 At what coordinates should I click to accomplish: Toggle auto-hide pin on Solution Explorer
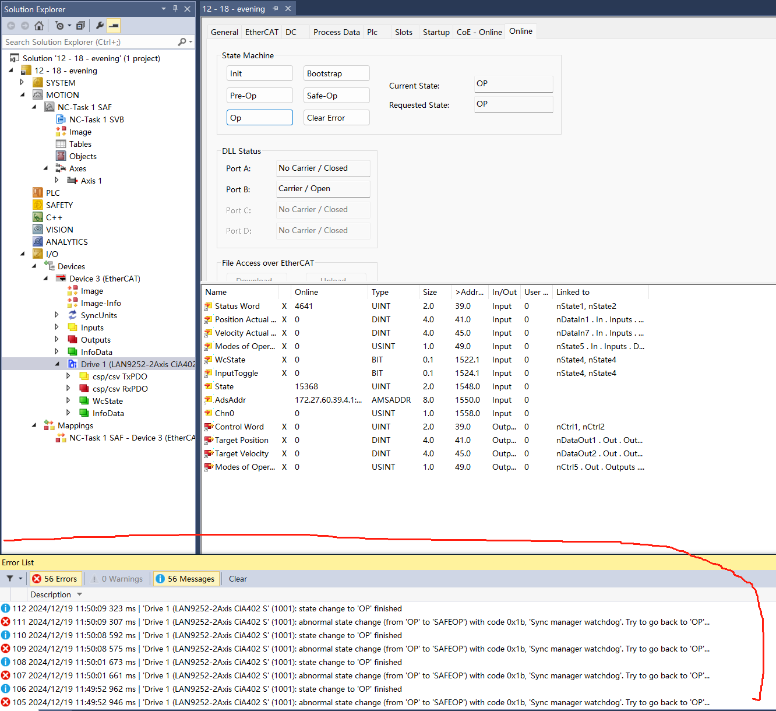tap(175, 9)
